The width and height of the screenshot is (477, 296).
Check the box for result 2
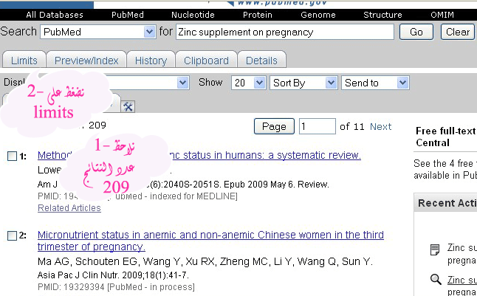pos(12,235)
